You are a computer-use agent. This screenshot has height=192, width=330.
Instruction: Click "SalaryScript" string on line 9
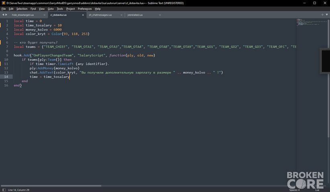[92, 55]
